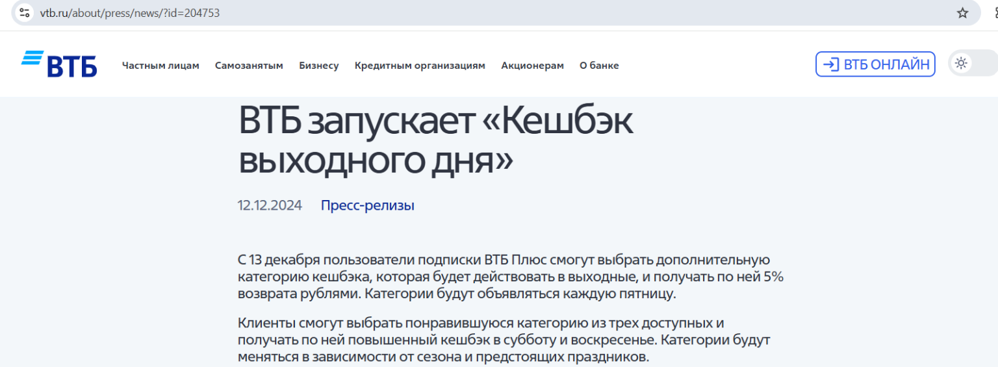Viewport: 998px width, 367px height.
Task: Click the paragraph starting with С 13 декабря
Action: [x=510, y=277]
